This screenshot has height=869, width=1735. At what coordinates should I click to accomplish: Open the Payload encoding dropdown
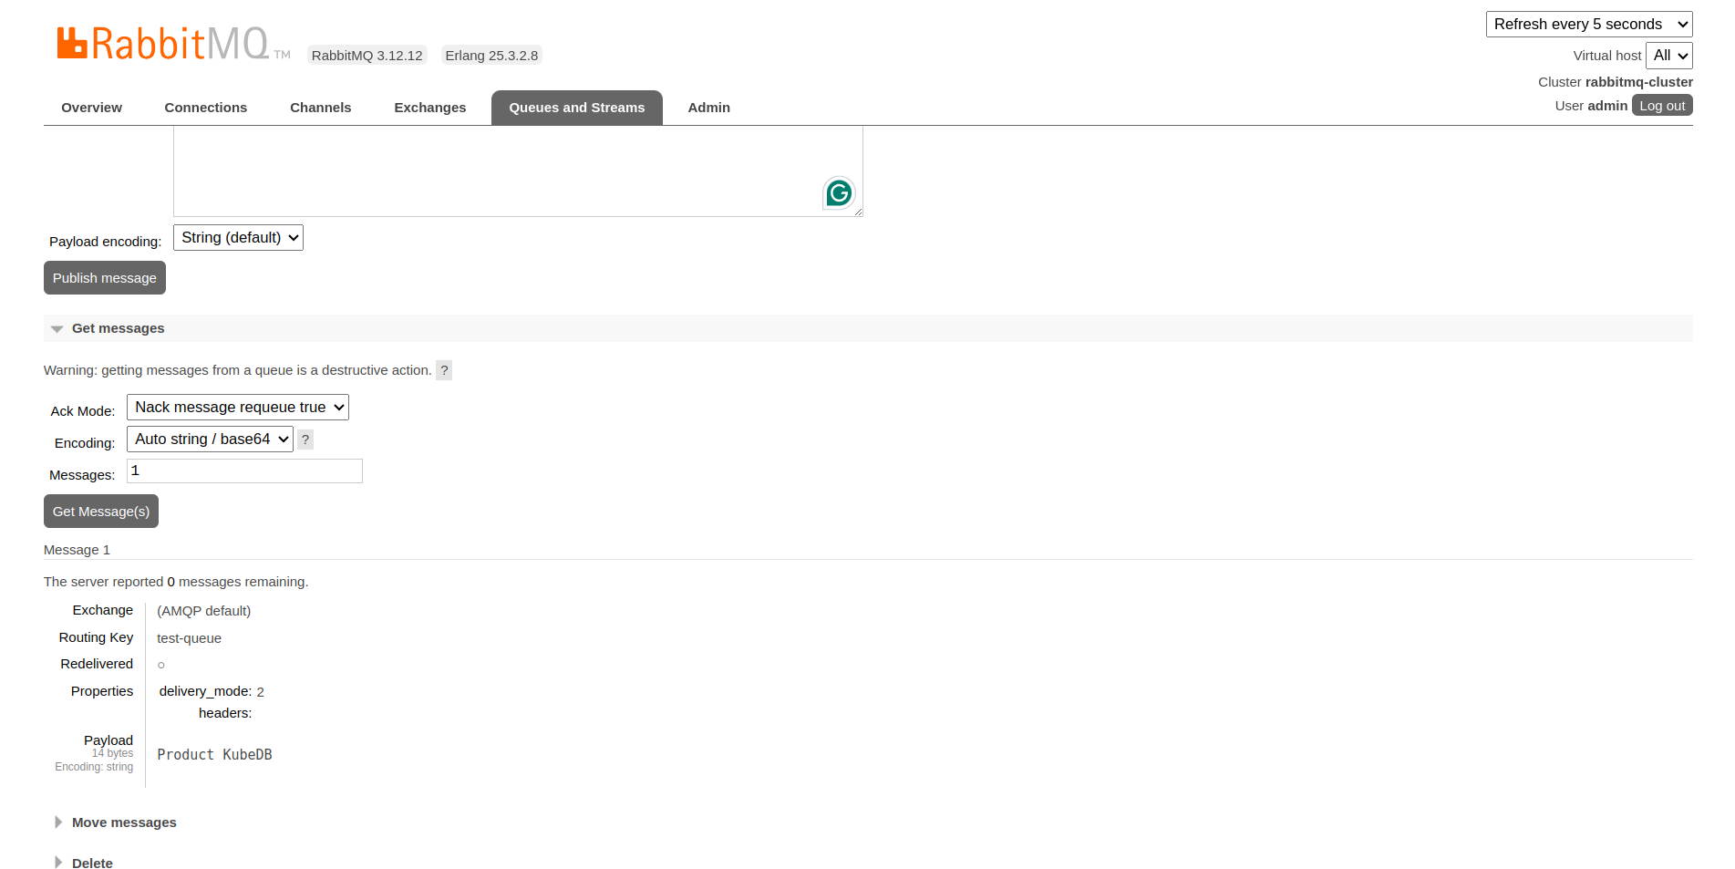point(238,238)
